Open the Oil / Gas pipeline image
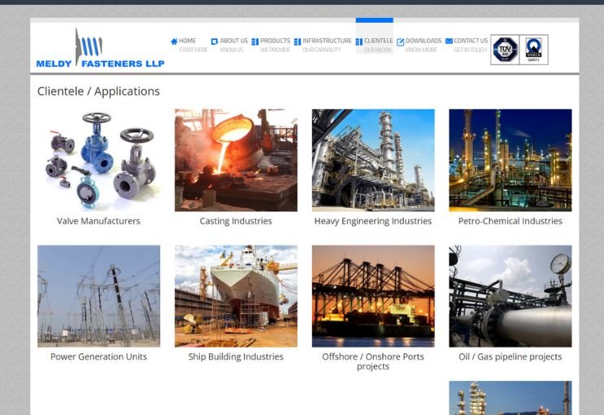This screenshot has height=415, width=604. click(511, 296)
